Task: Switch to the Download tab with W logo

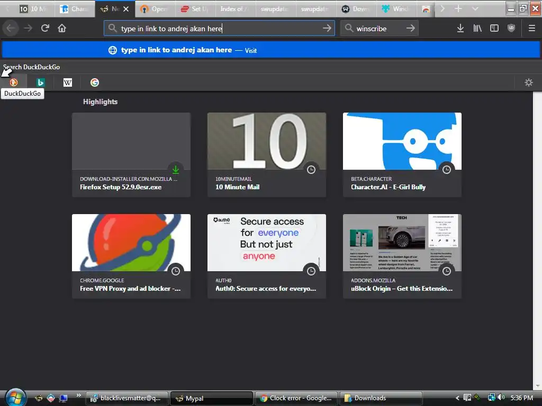Action: [x=355, y=8]
